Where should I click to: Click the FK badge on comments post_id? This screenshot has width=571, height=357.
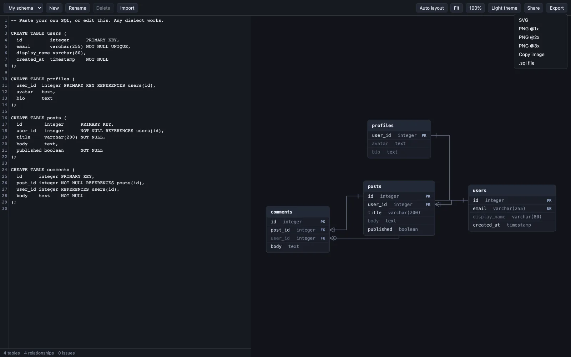click(323, 230)
